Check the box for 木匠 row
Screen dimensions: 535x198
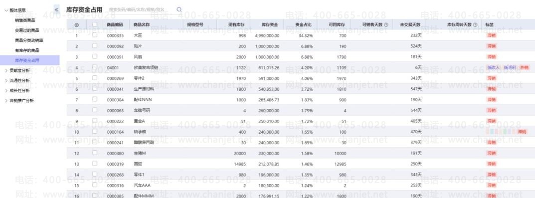coord(95,35)
